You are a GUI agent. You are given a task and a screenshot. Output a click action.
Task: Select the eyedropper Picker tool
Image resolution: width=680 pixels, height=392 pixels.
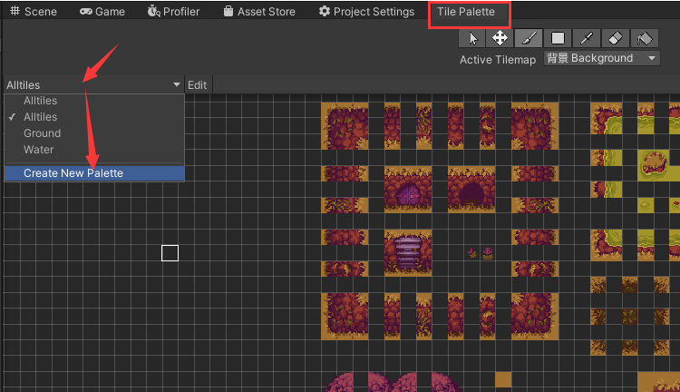pos(587,39)
